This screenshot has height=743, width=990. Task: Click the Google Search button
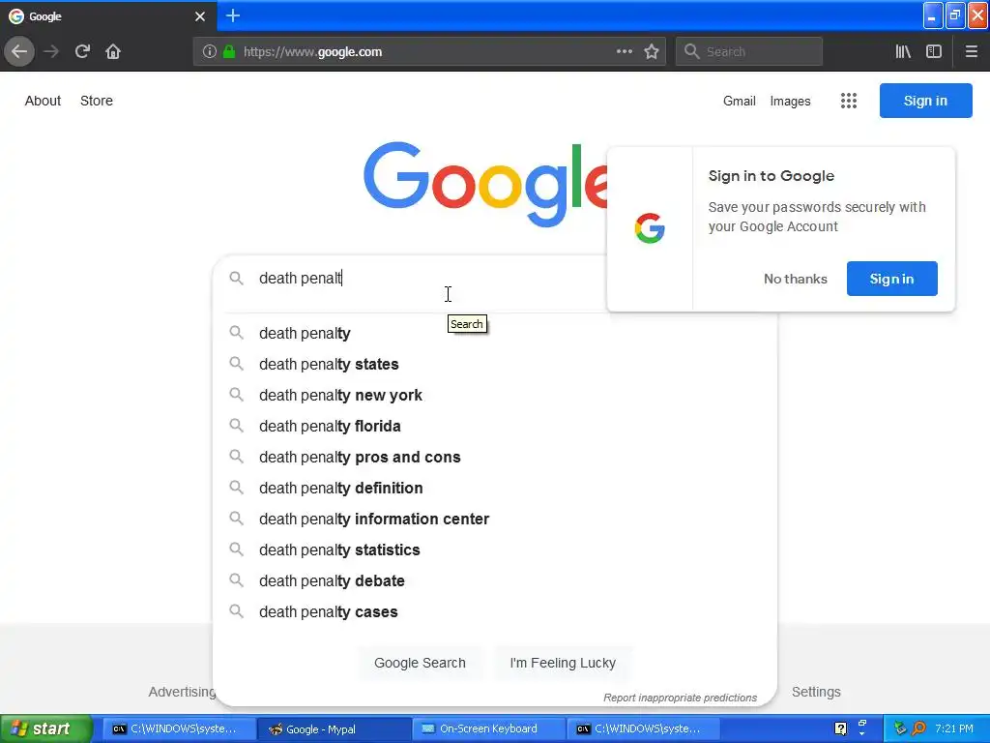420,663
